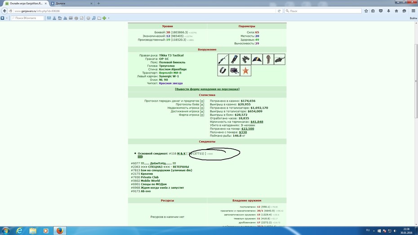Click the Mobile World syndicate entry
This screenshot has height=235, width=418.
click(150, 181)
